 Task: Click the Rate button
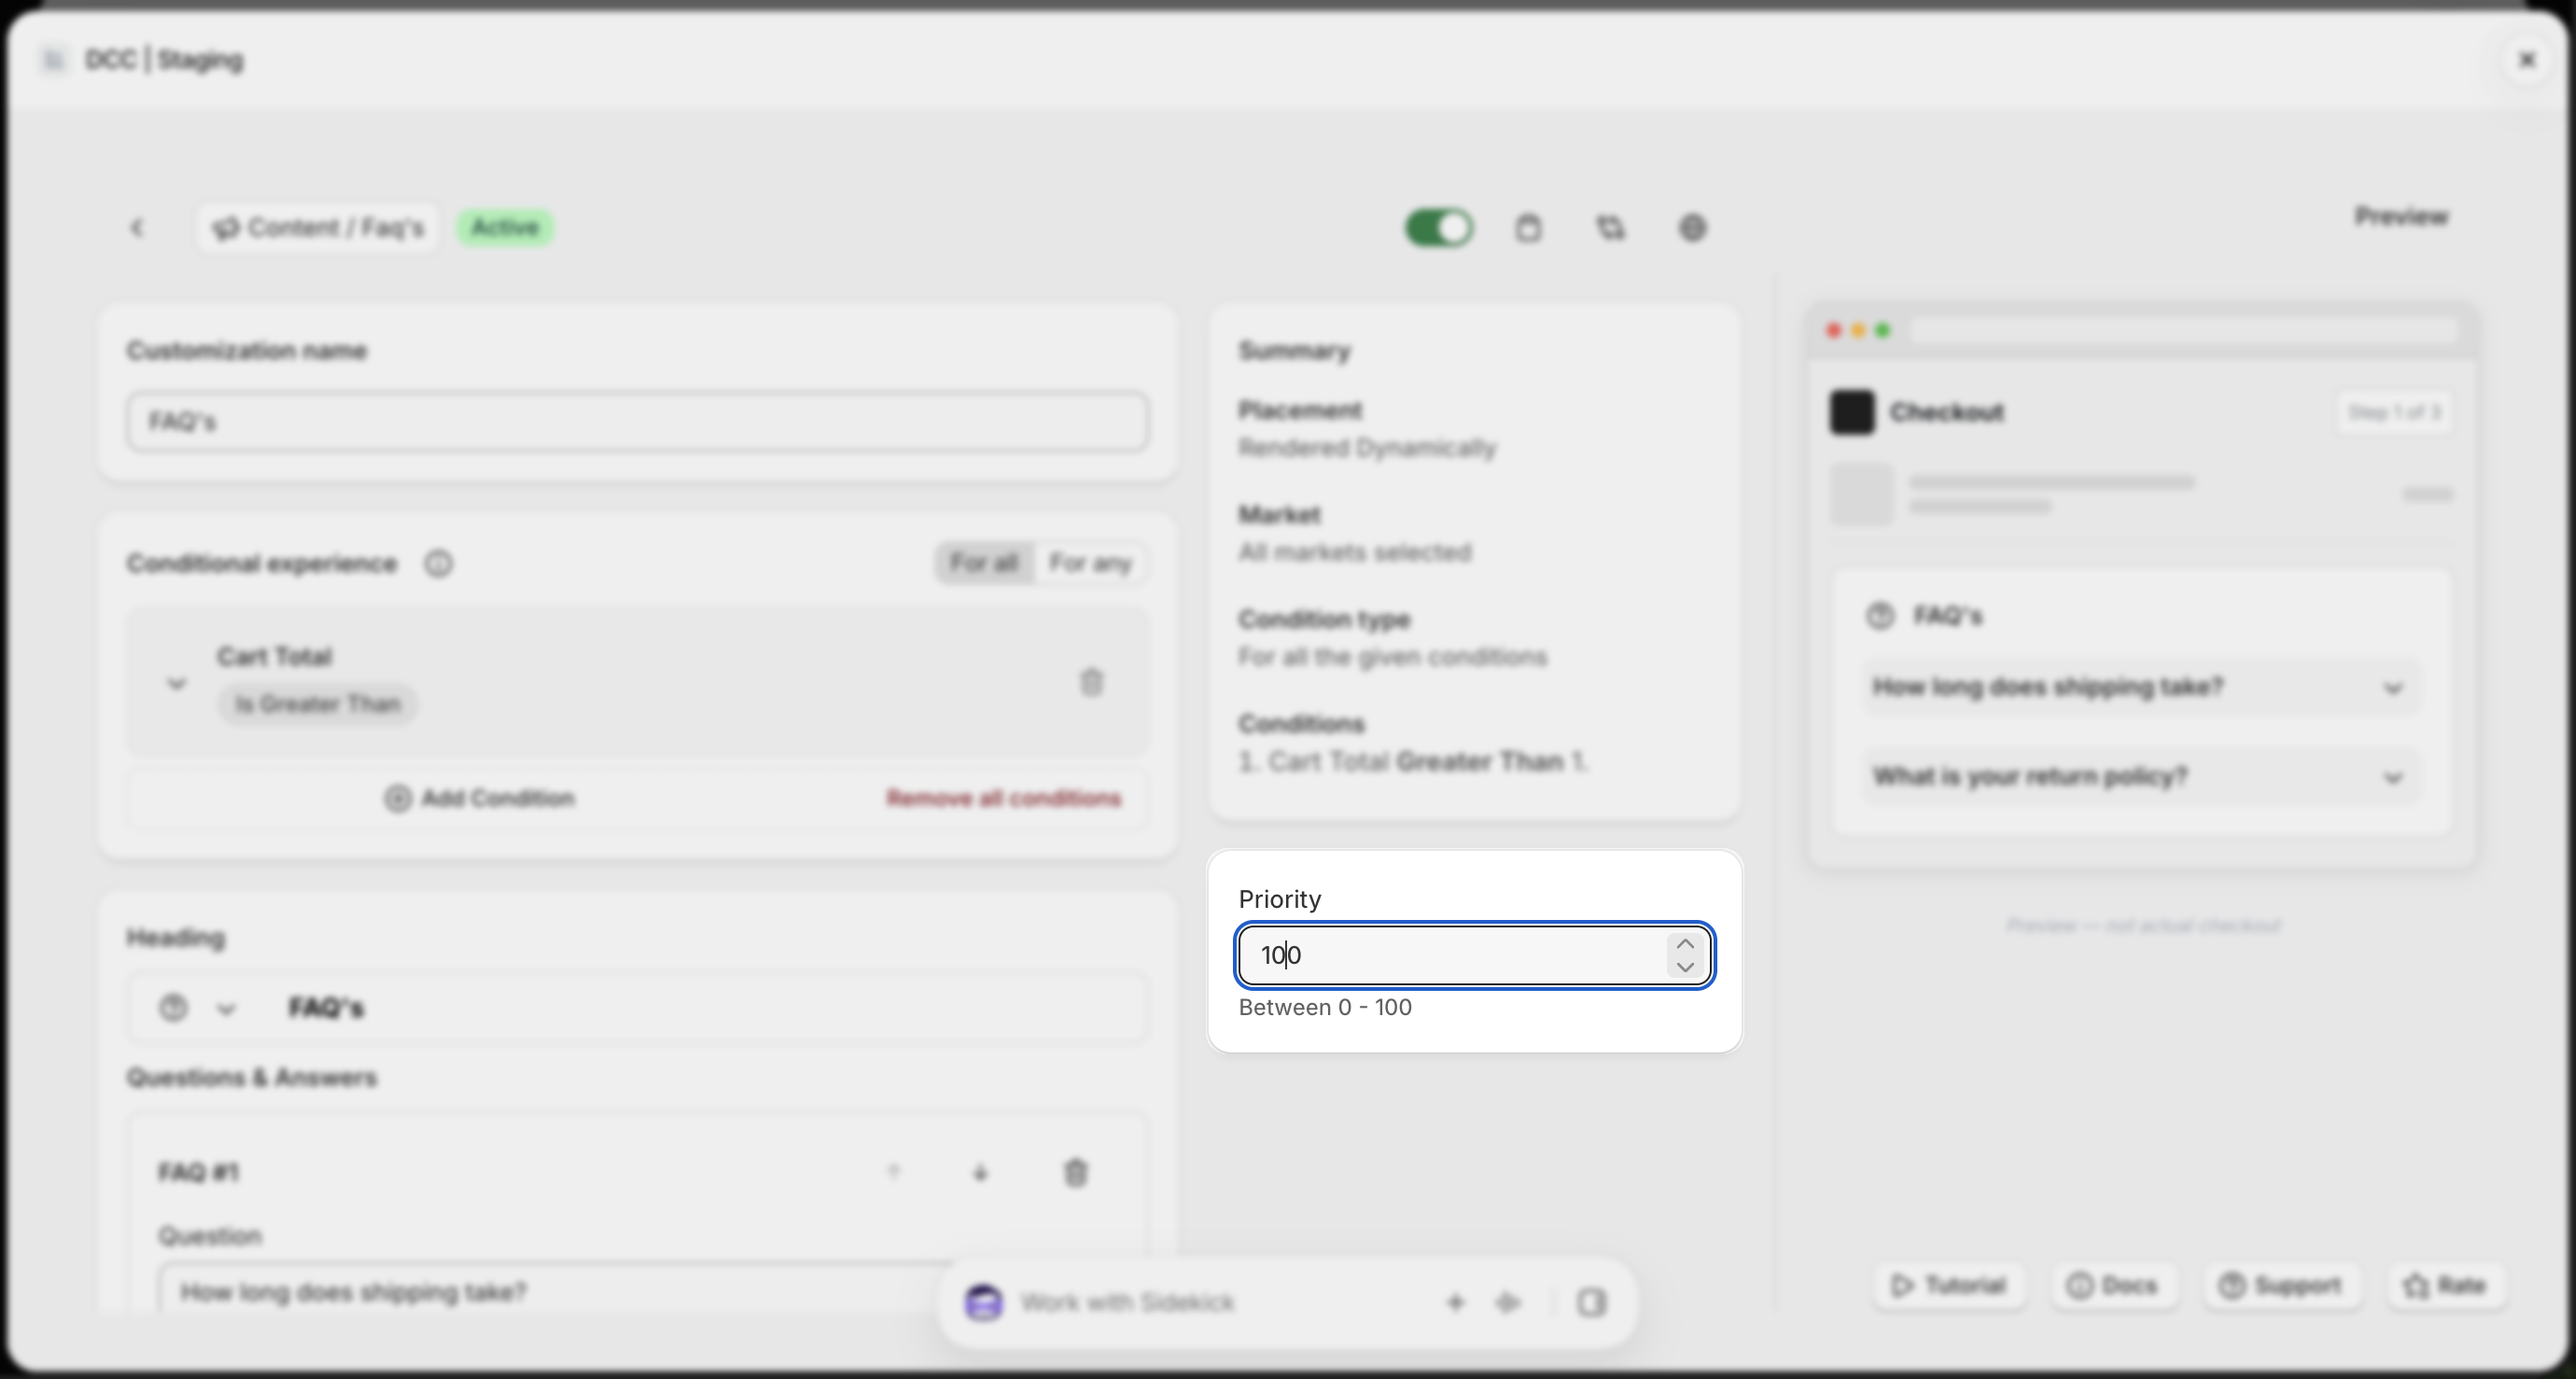[x=2445, y=1286]
